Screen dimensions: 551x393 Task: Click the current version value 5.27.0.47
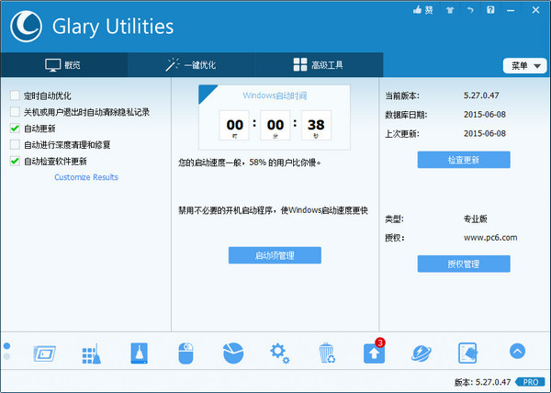coord(481,95)
